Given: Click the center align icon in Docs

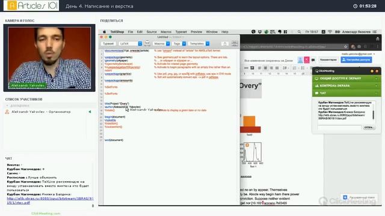Looking at the screenshot, I should pyautogui.click(x=265, y=68).
